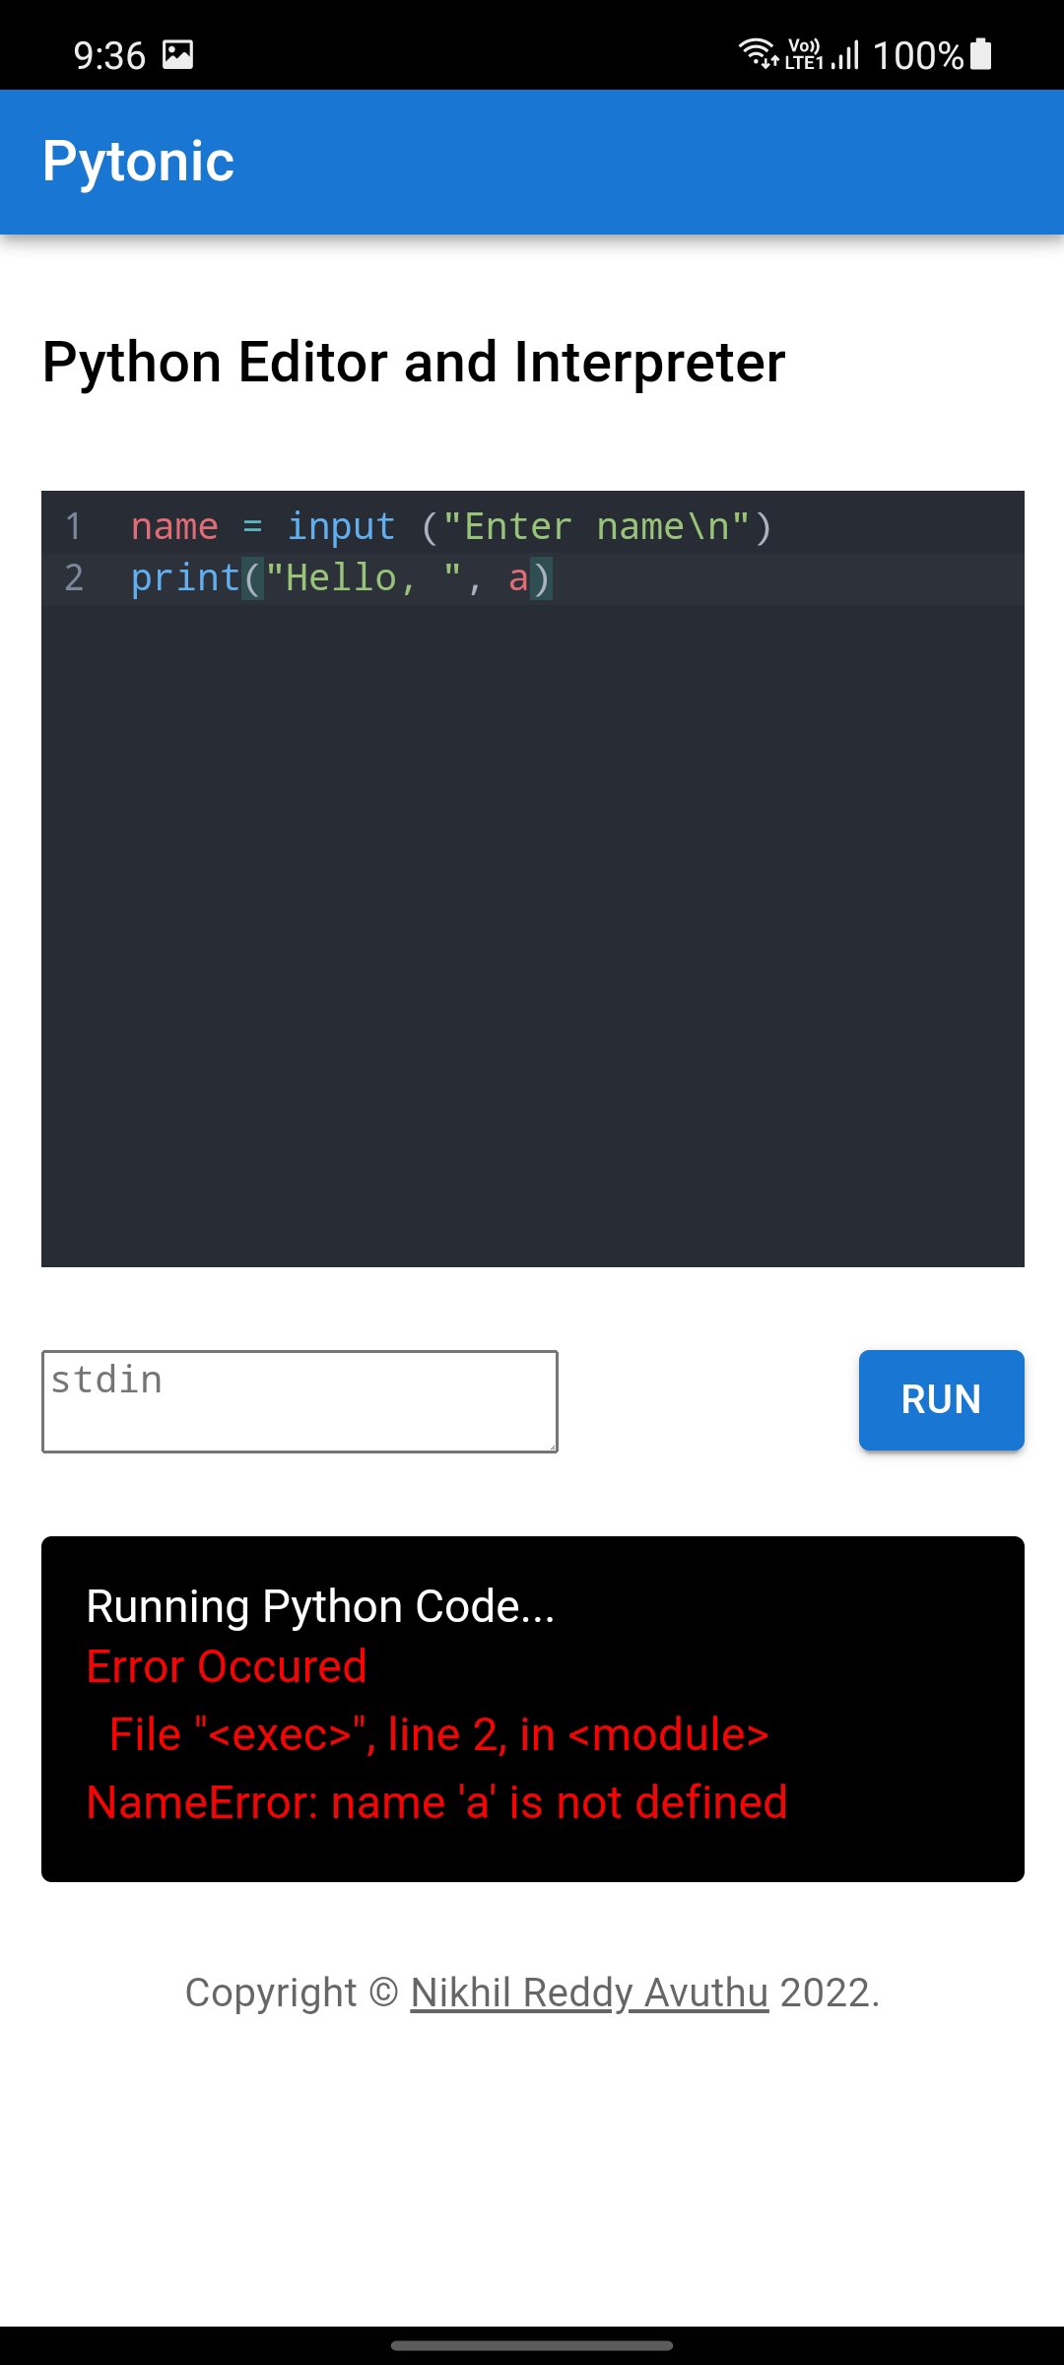Click the 'print' function on line two

(x=185, y=577)
